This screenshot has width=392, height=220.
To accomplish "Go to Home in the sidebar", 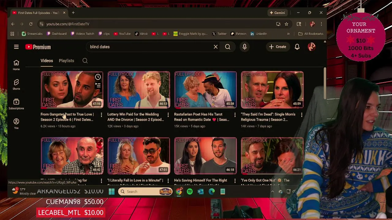I will [x=16, y=65].
